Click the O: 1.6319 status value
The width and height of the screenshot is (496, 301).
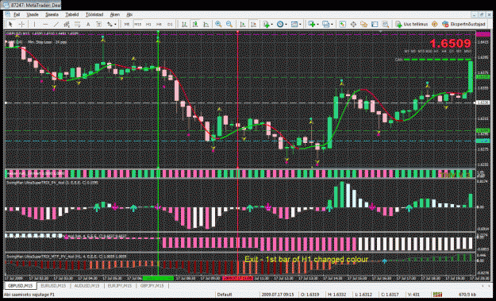(310, 295)
